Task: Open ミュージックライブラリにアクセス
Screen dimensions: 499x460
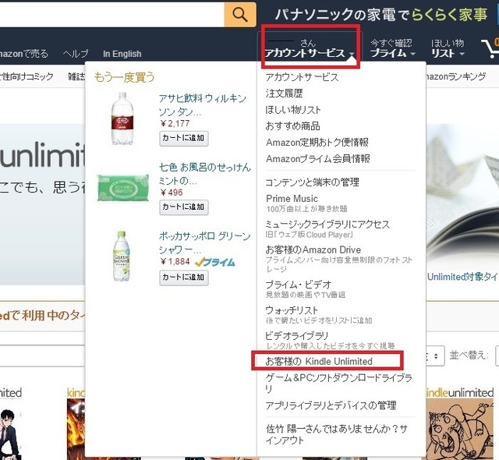Action: click(x=327, y=225)
